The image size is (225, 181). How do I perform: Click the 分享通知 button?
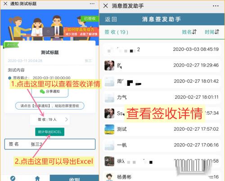point(50,92)
